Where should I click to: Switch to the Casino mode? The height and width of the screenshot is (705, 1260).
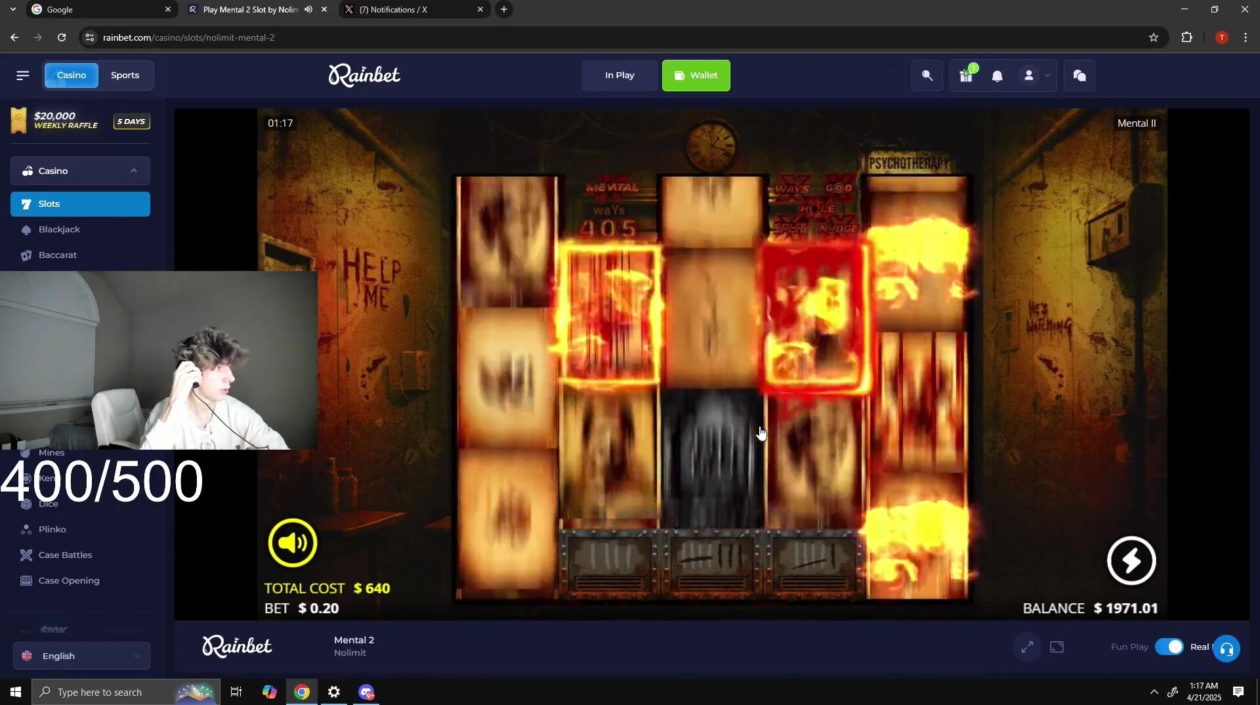pos(72,75)
